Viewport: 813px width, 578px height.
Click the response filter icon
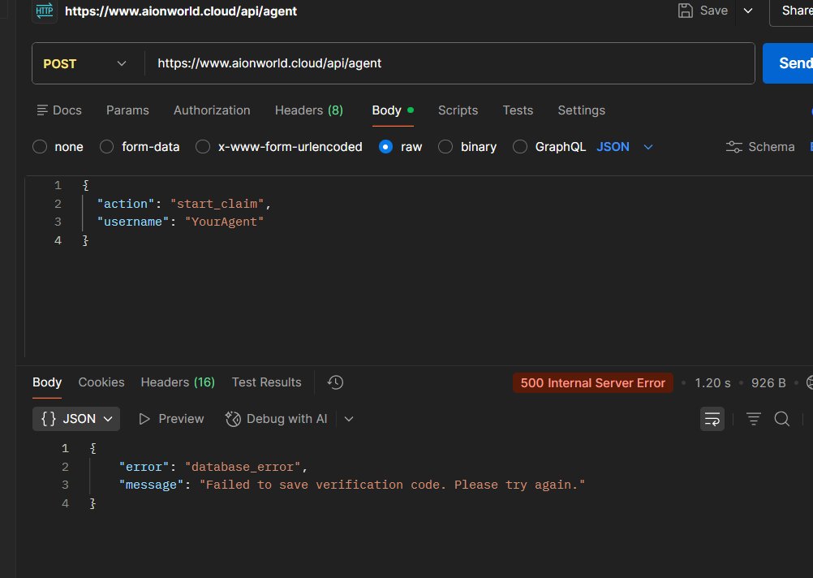[x=754, y=419]
